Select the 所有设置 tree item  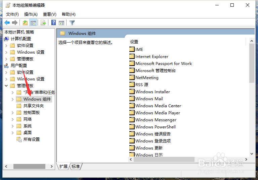[32, 139]
